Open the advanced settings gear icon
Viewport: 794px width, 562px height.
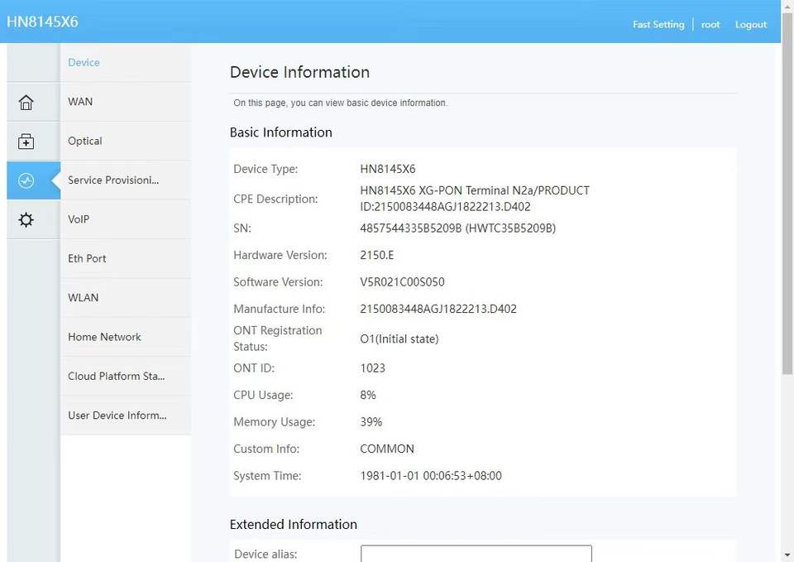[x=26, y=220]
